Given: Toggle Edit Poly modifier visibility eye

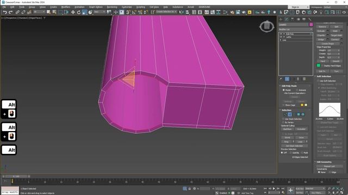Looking at the screenshot, I should point(281,34).
